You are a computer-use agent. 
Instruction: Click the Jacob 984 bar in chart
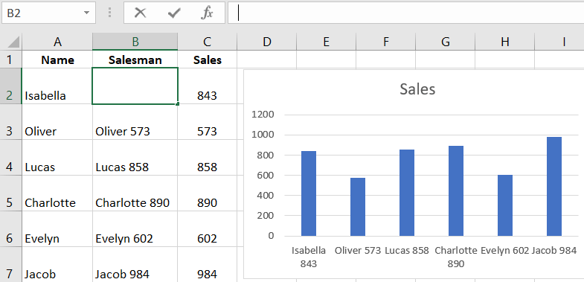[554, 186]
